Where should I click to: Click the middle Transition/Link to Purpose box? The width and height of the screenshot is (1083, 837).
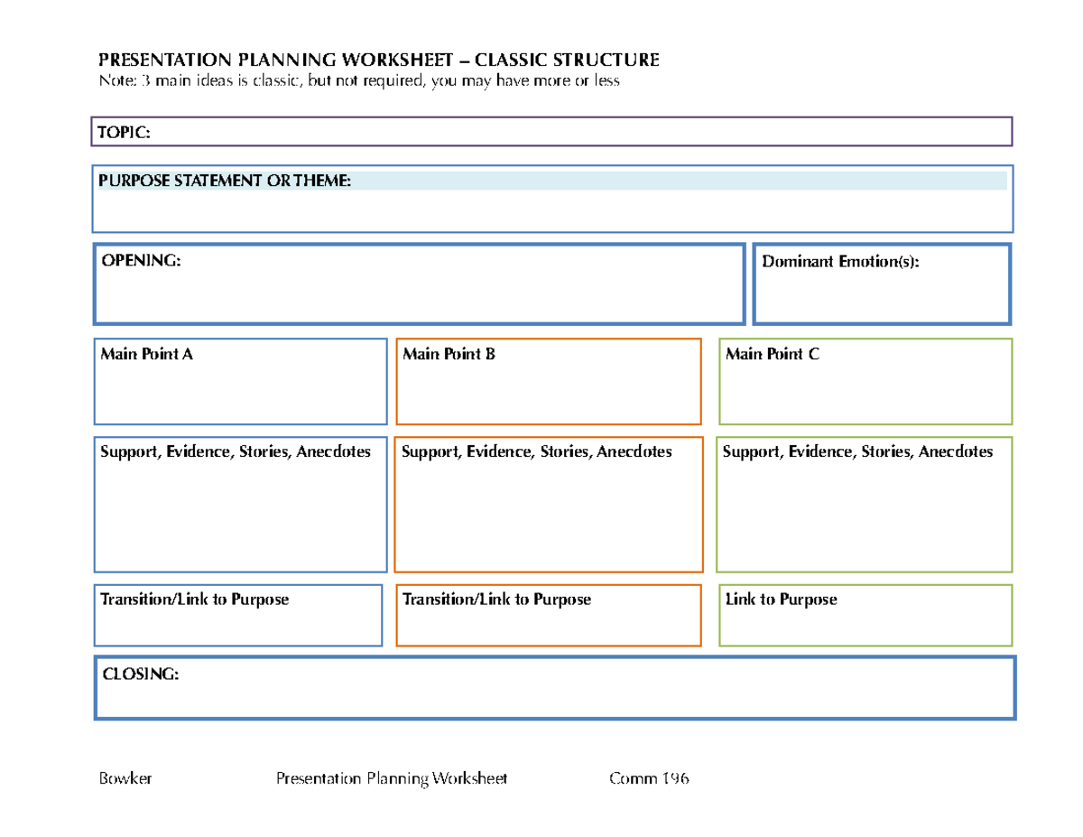(549, 615)
